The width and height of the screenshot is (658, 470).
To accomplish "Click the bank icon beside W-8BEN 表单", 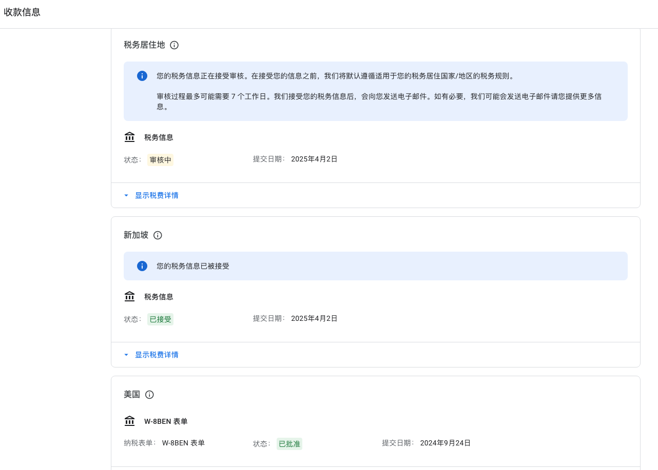I will [x=130, y=421].
